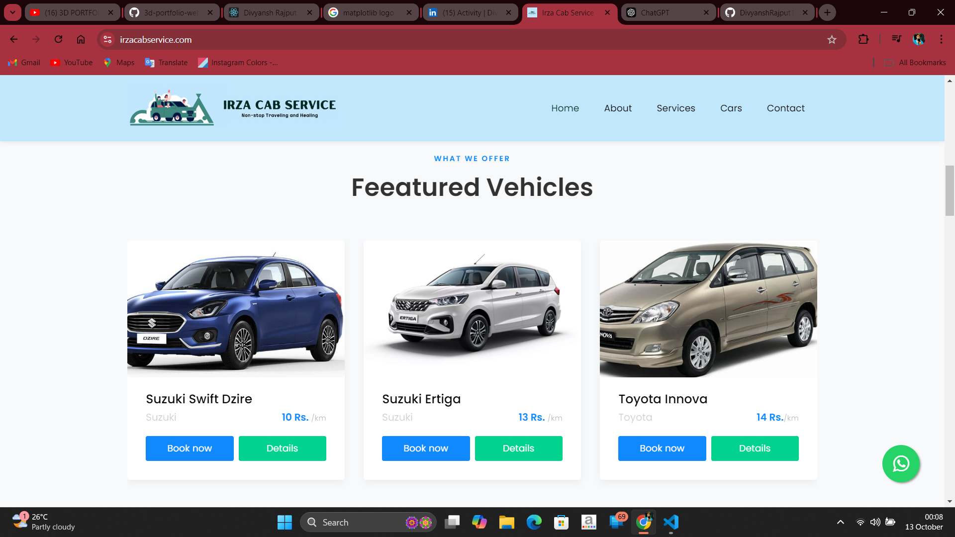
Task: Click the Suzuki Swift Dzire car image
Action: coord(236,309)
